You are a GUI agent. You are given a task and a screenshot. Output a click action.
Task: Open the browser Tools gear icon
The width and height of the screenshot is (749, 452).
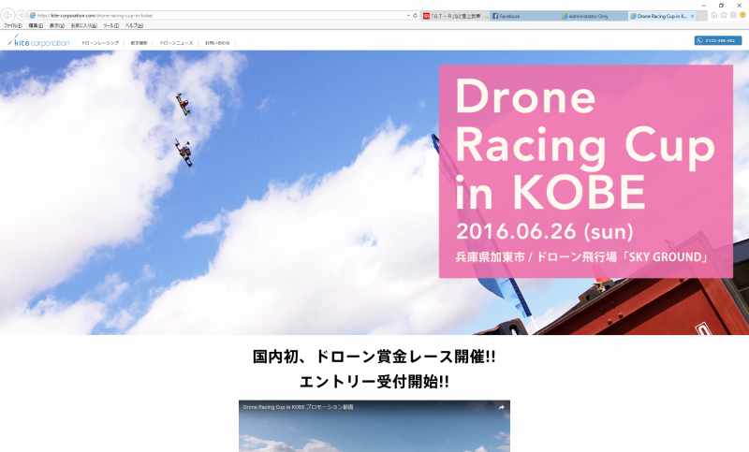click(x=733, y=16)
